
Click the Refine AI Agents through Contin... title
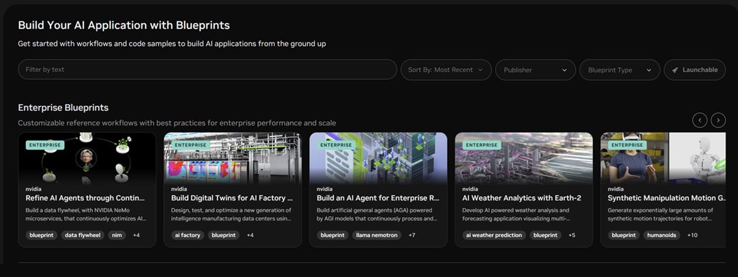(85, 198)
